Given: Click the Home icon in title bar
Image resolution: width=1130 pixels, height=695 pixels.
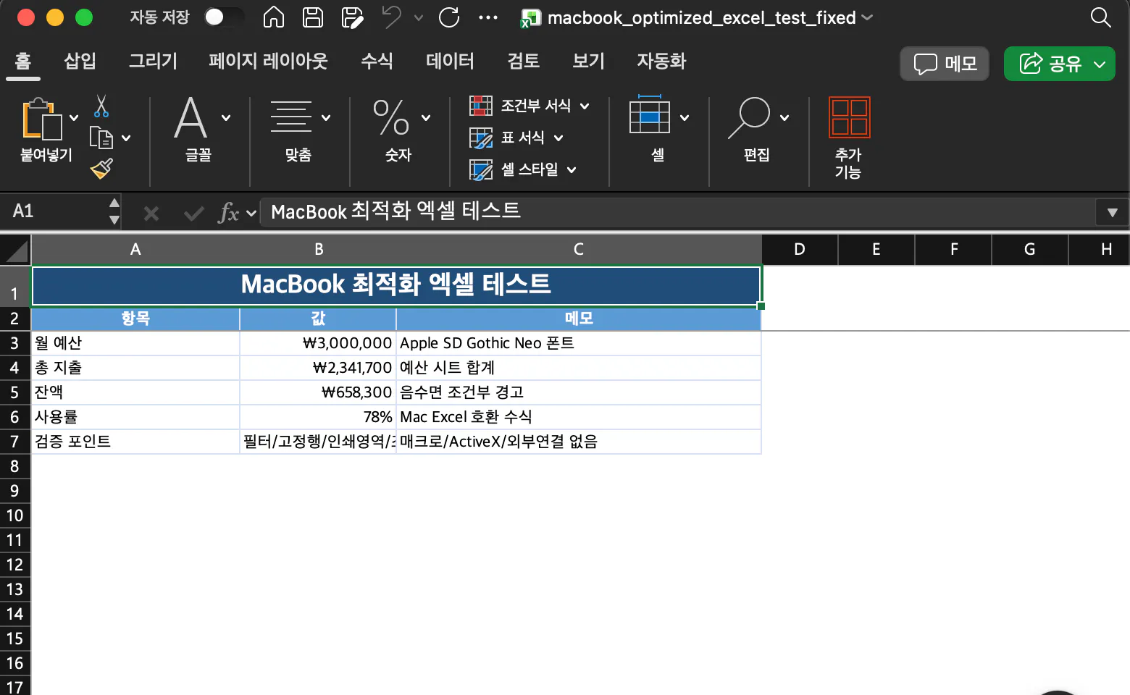Looking at the screenshot, I should point(273,17).
